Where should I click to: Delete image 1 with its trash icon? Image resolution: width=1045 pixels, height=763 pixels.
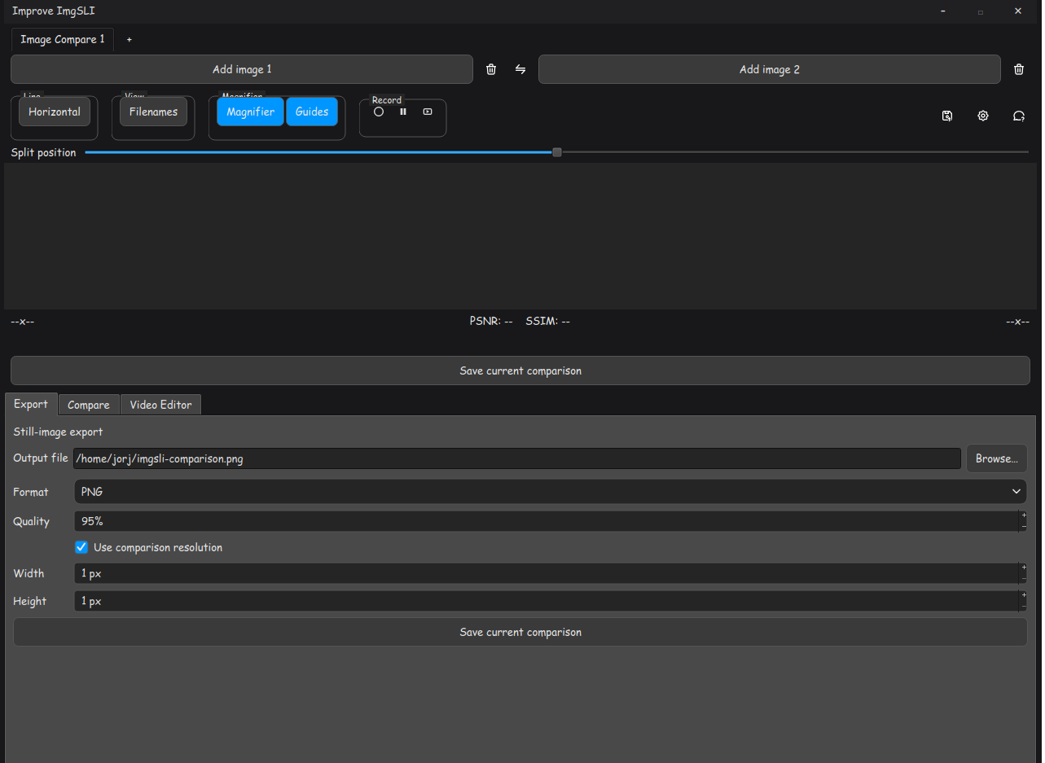coord(491,69)
